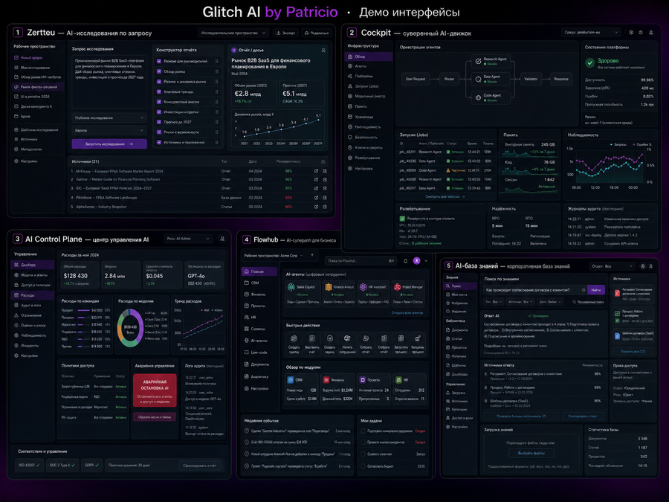Click the red АВАРИЙНАЯ ОСТАНОВКА AI button
The width and height of the screenshot is (669, 502).
coord(155,390)
